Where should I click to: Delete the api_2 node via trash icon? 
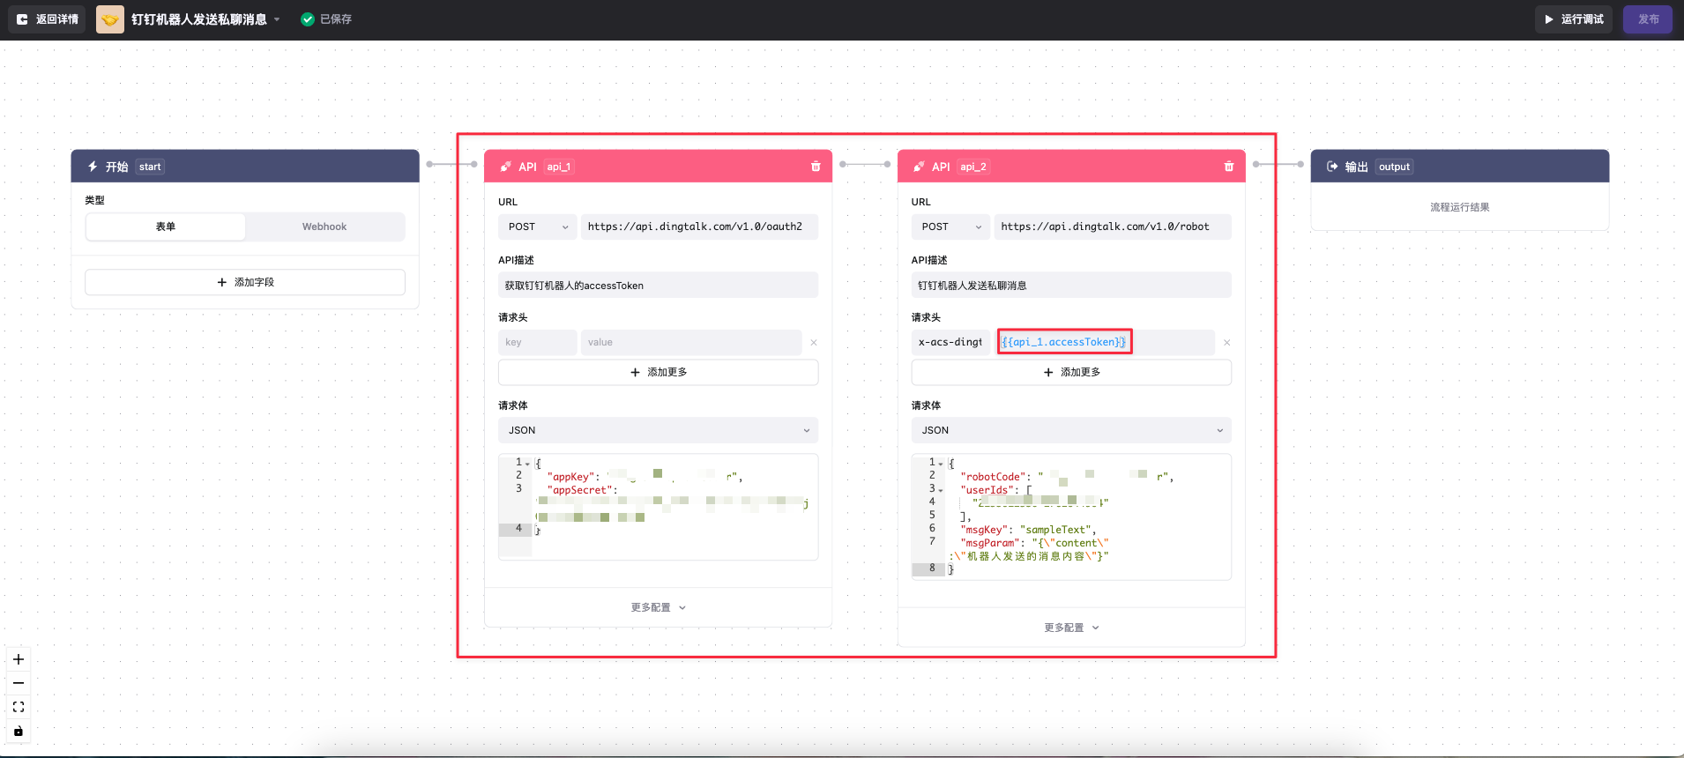click(x=1229, y=167)
